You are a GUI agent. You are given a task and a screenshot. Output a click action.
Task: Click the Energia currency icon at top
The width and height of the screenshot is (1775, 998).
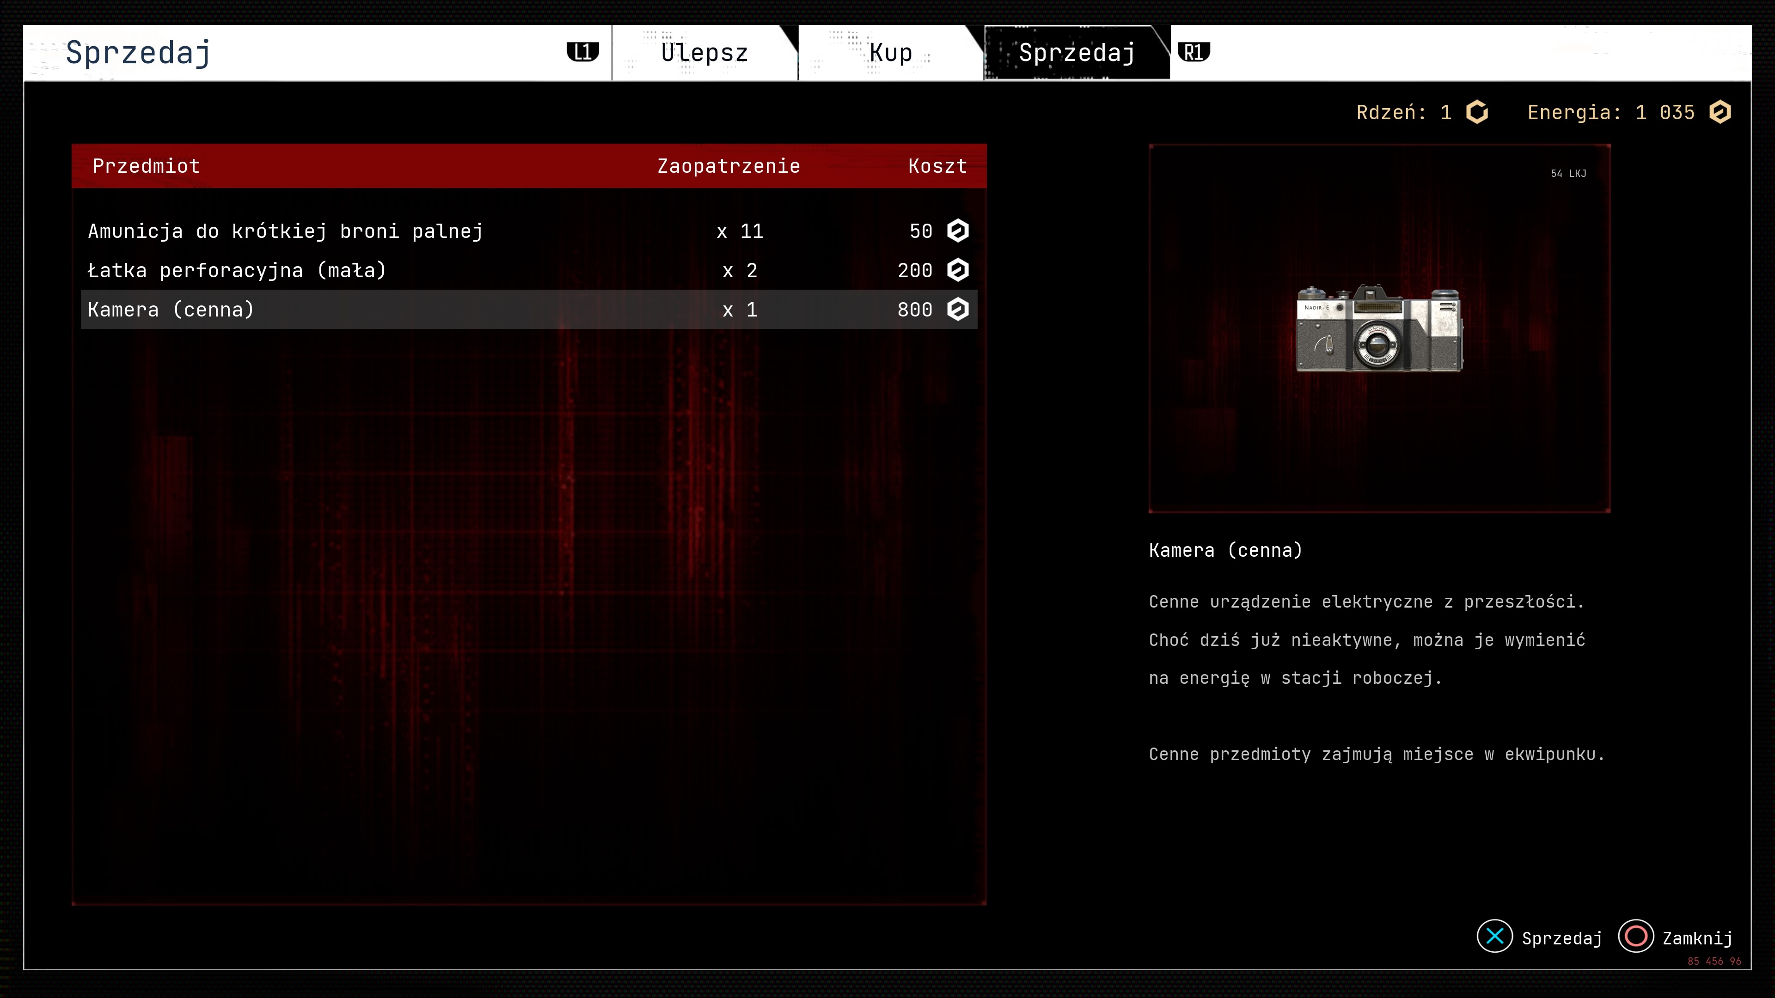tap(1720, 112)
